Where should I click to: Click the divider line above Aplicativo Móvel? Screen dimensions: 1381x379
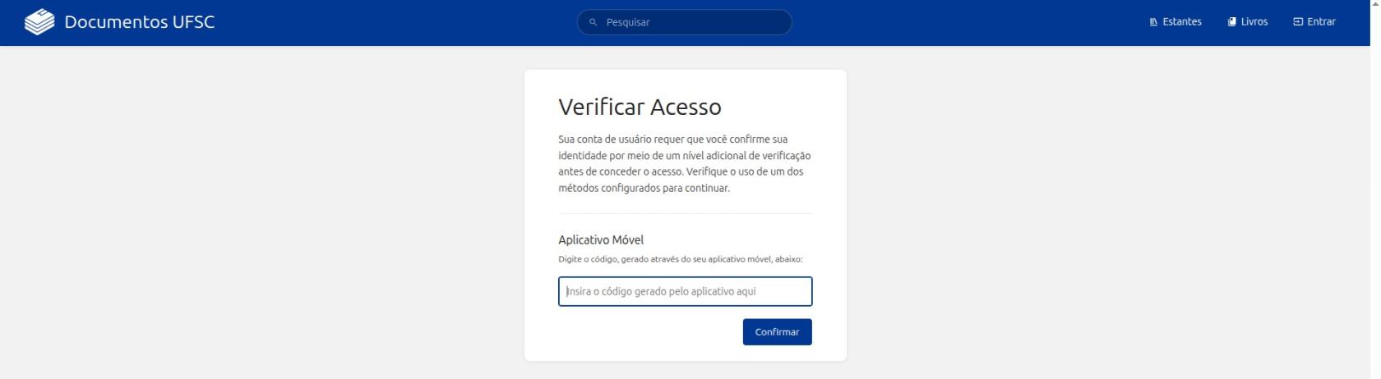coord(685,213)
